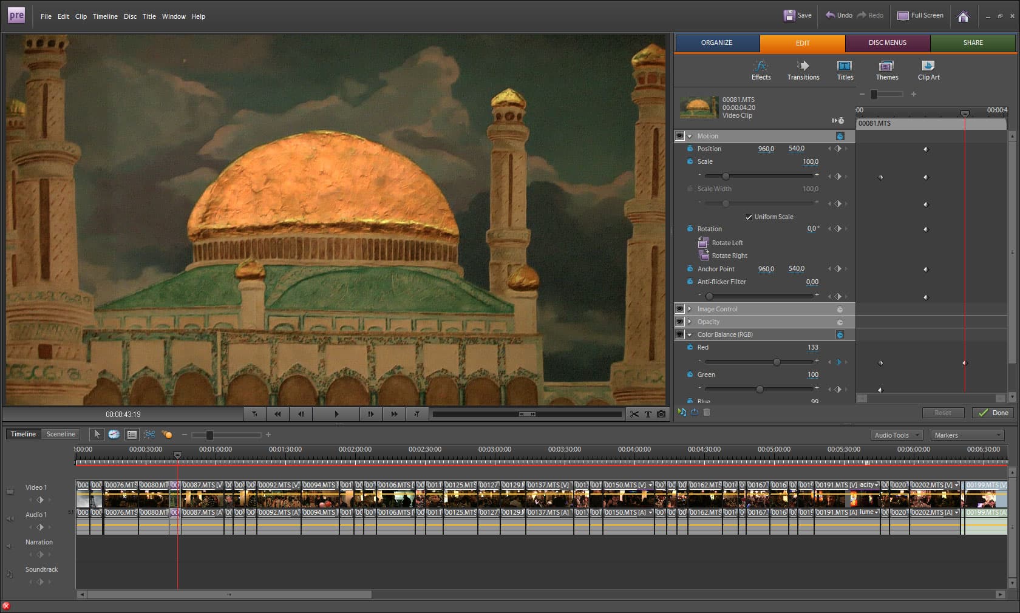This screenshot has height=613, width=1020.
Task: Click the Done button
Action: point(993,413)
